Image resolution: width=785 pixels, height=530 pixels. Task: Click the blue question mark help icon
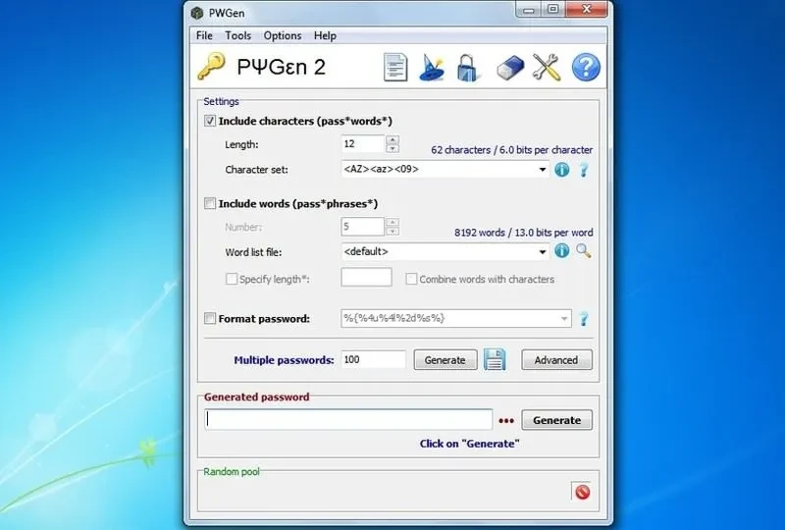pyautogui.click(x=585, y=67)
